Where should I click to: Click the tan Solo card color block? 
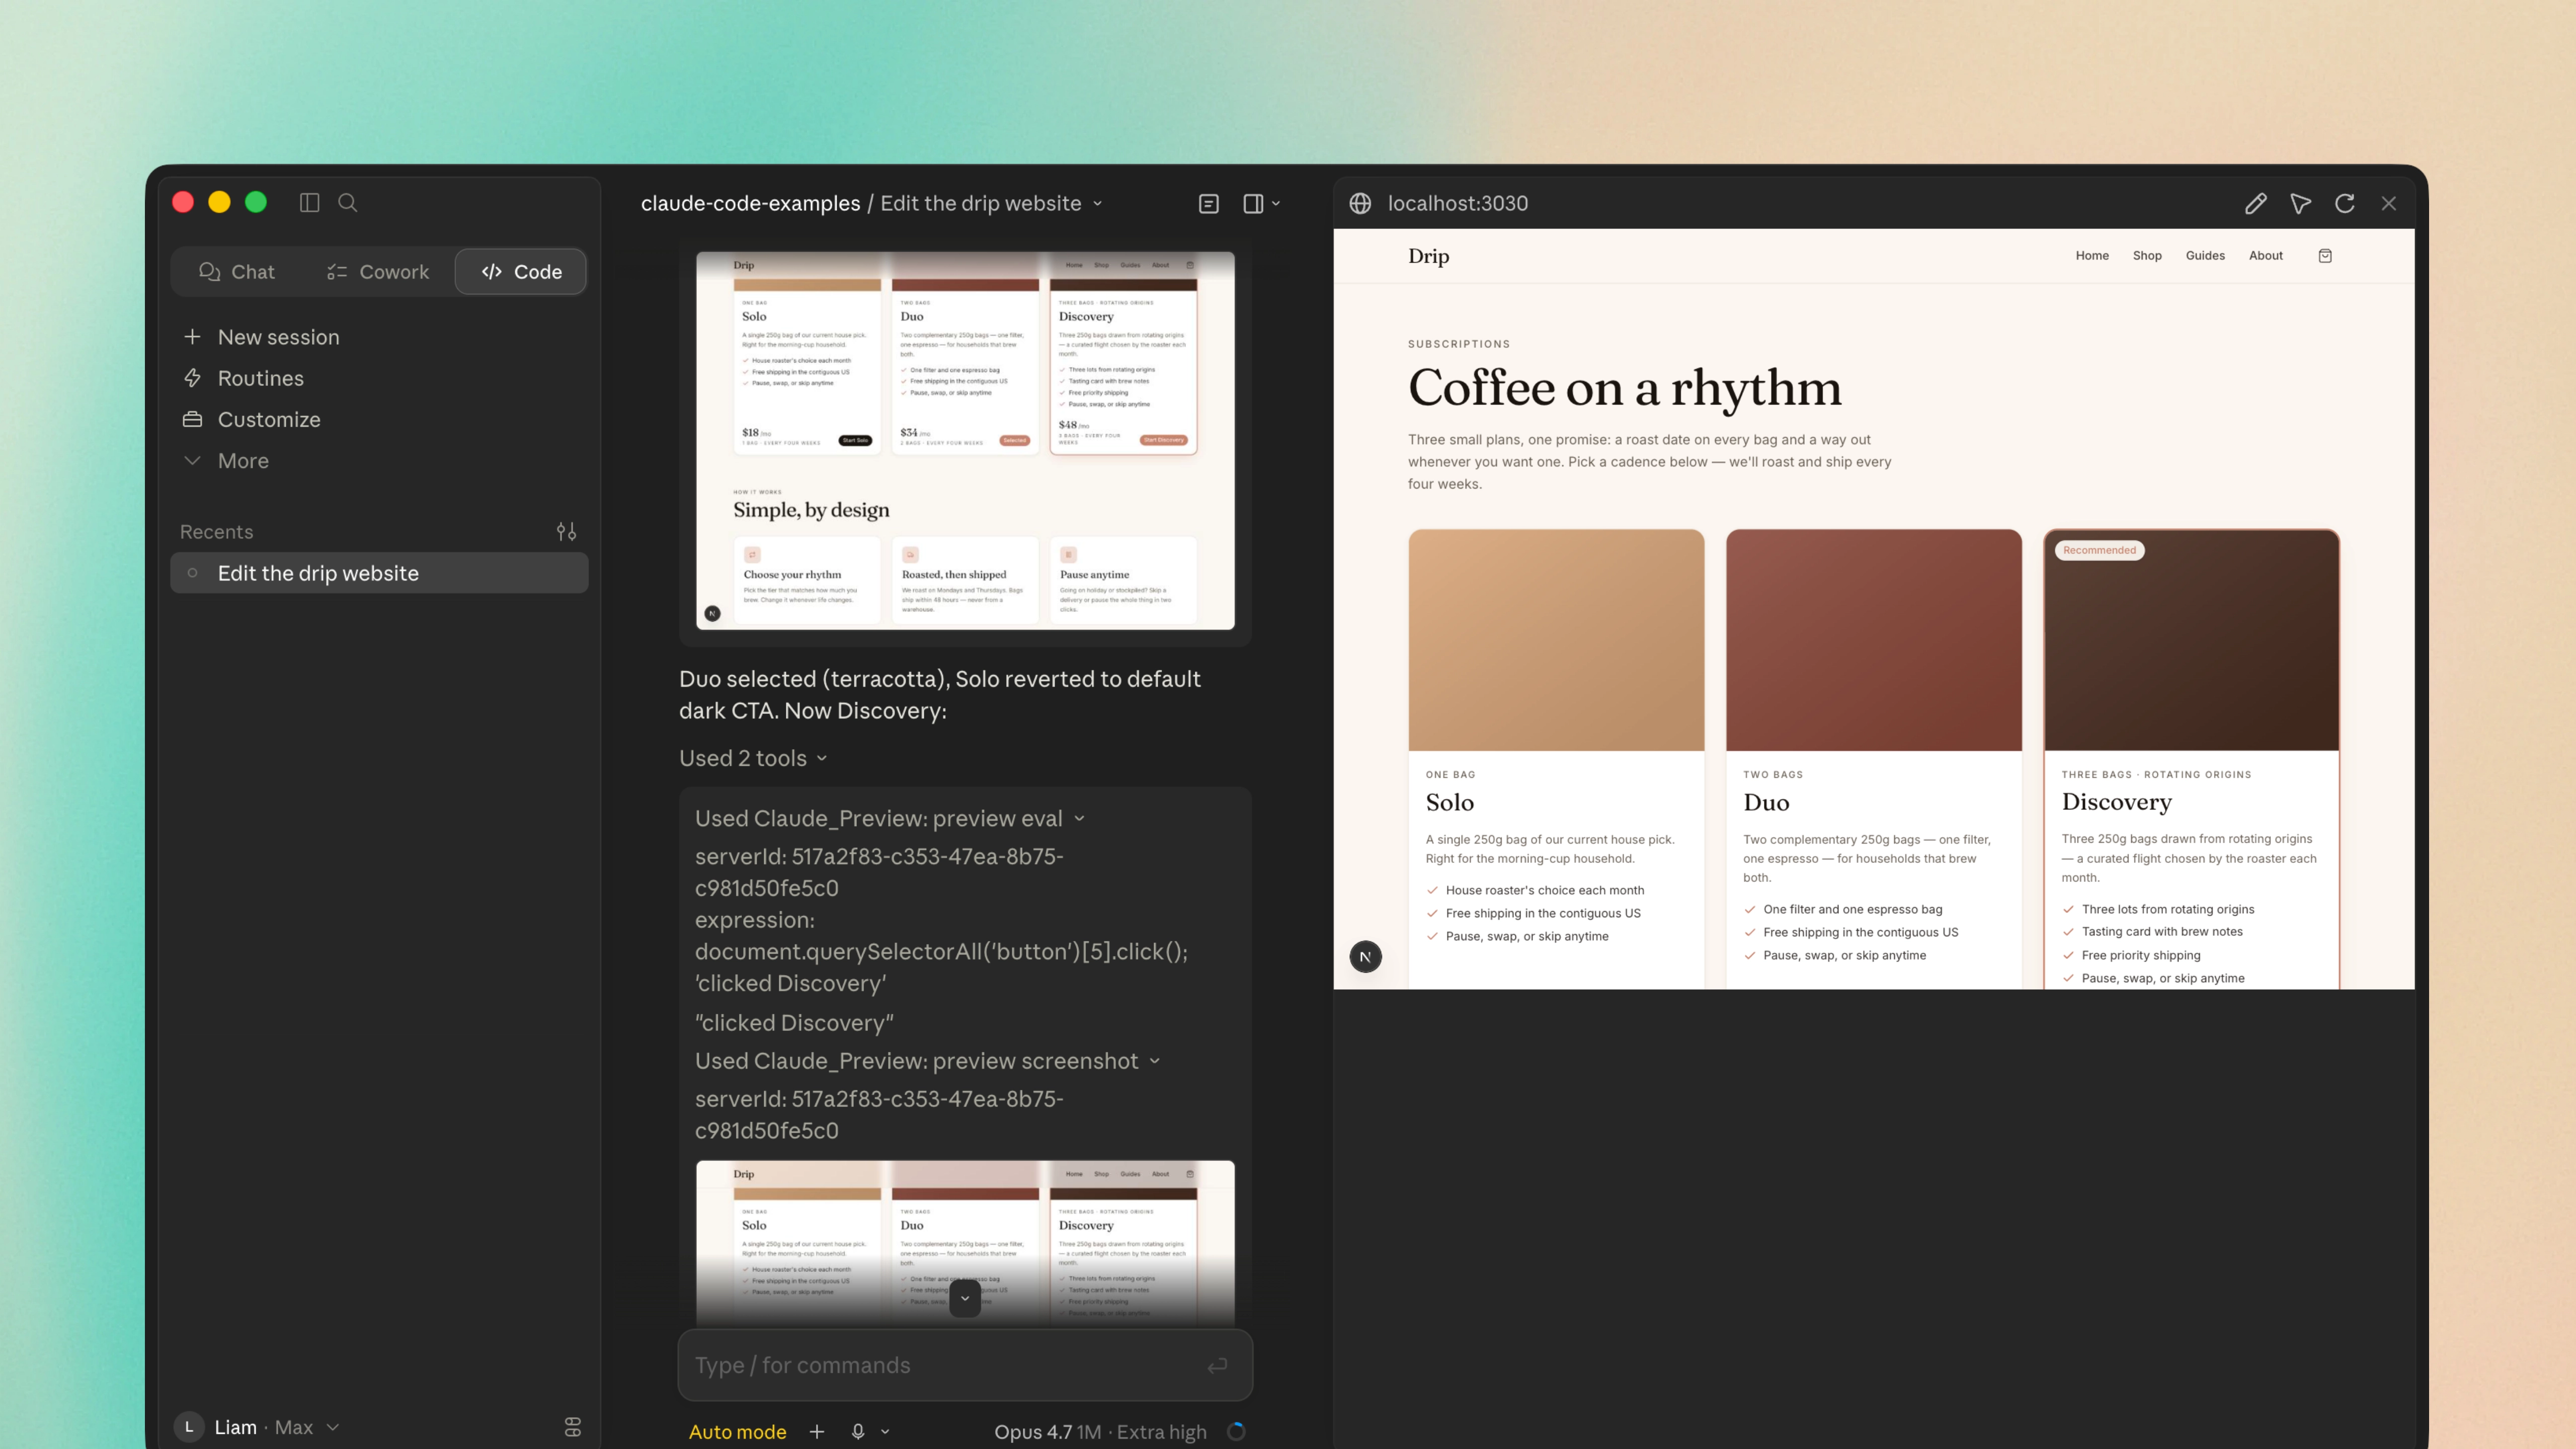tap(1556, 640)
